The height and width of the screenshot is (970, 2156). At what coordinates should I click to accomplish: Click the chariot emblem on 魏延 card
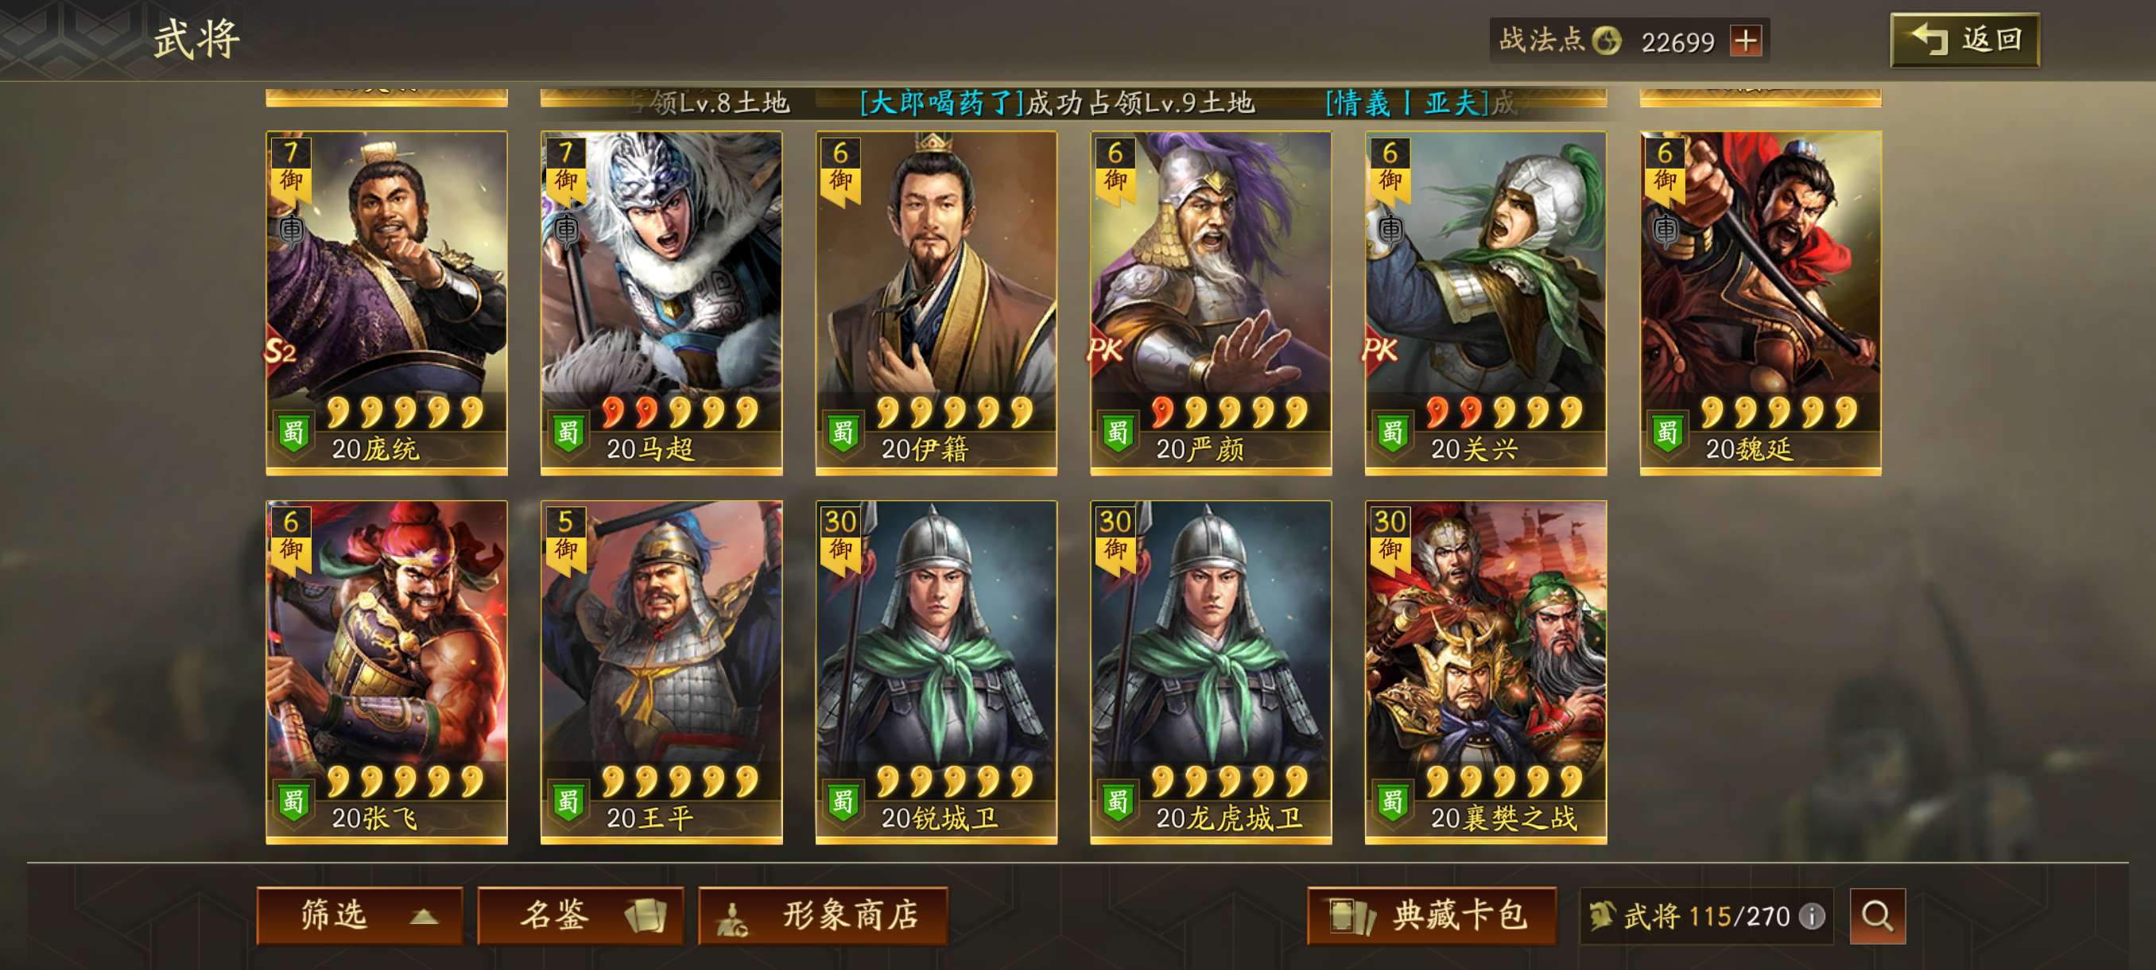click(x=1665, y=229)
